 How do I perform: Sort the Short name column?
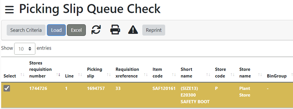tap(208, 75)
